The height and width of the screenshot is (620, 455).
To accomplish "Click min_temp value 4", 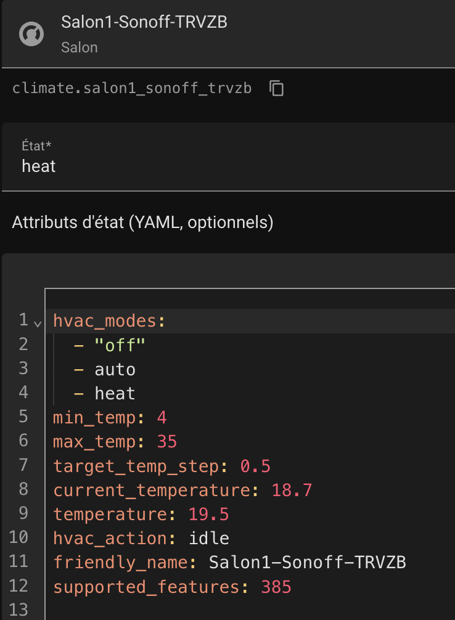I will [x=162, y=417].
